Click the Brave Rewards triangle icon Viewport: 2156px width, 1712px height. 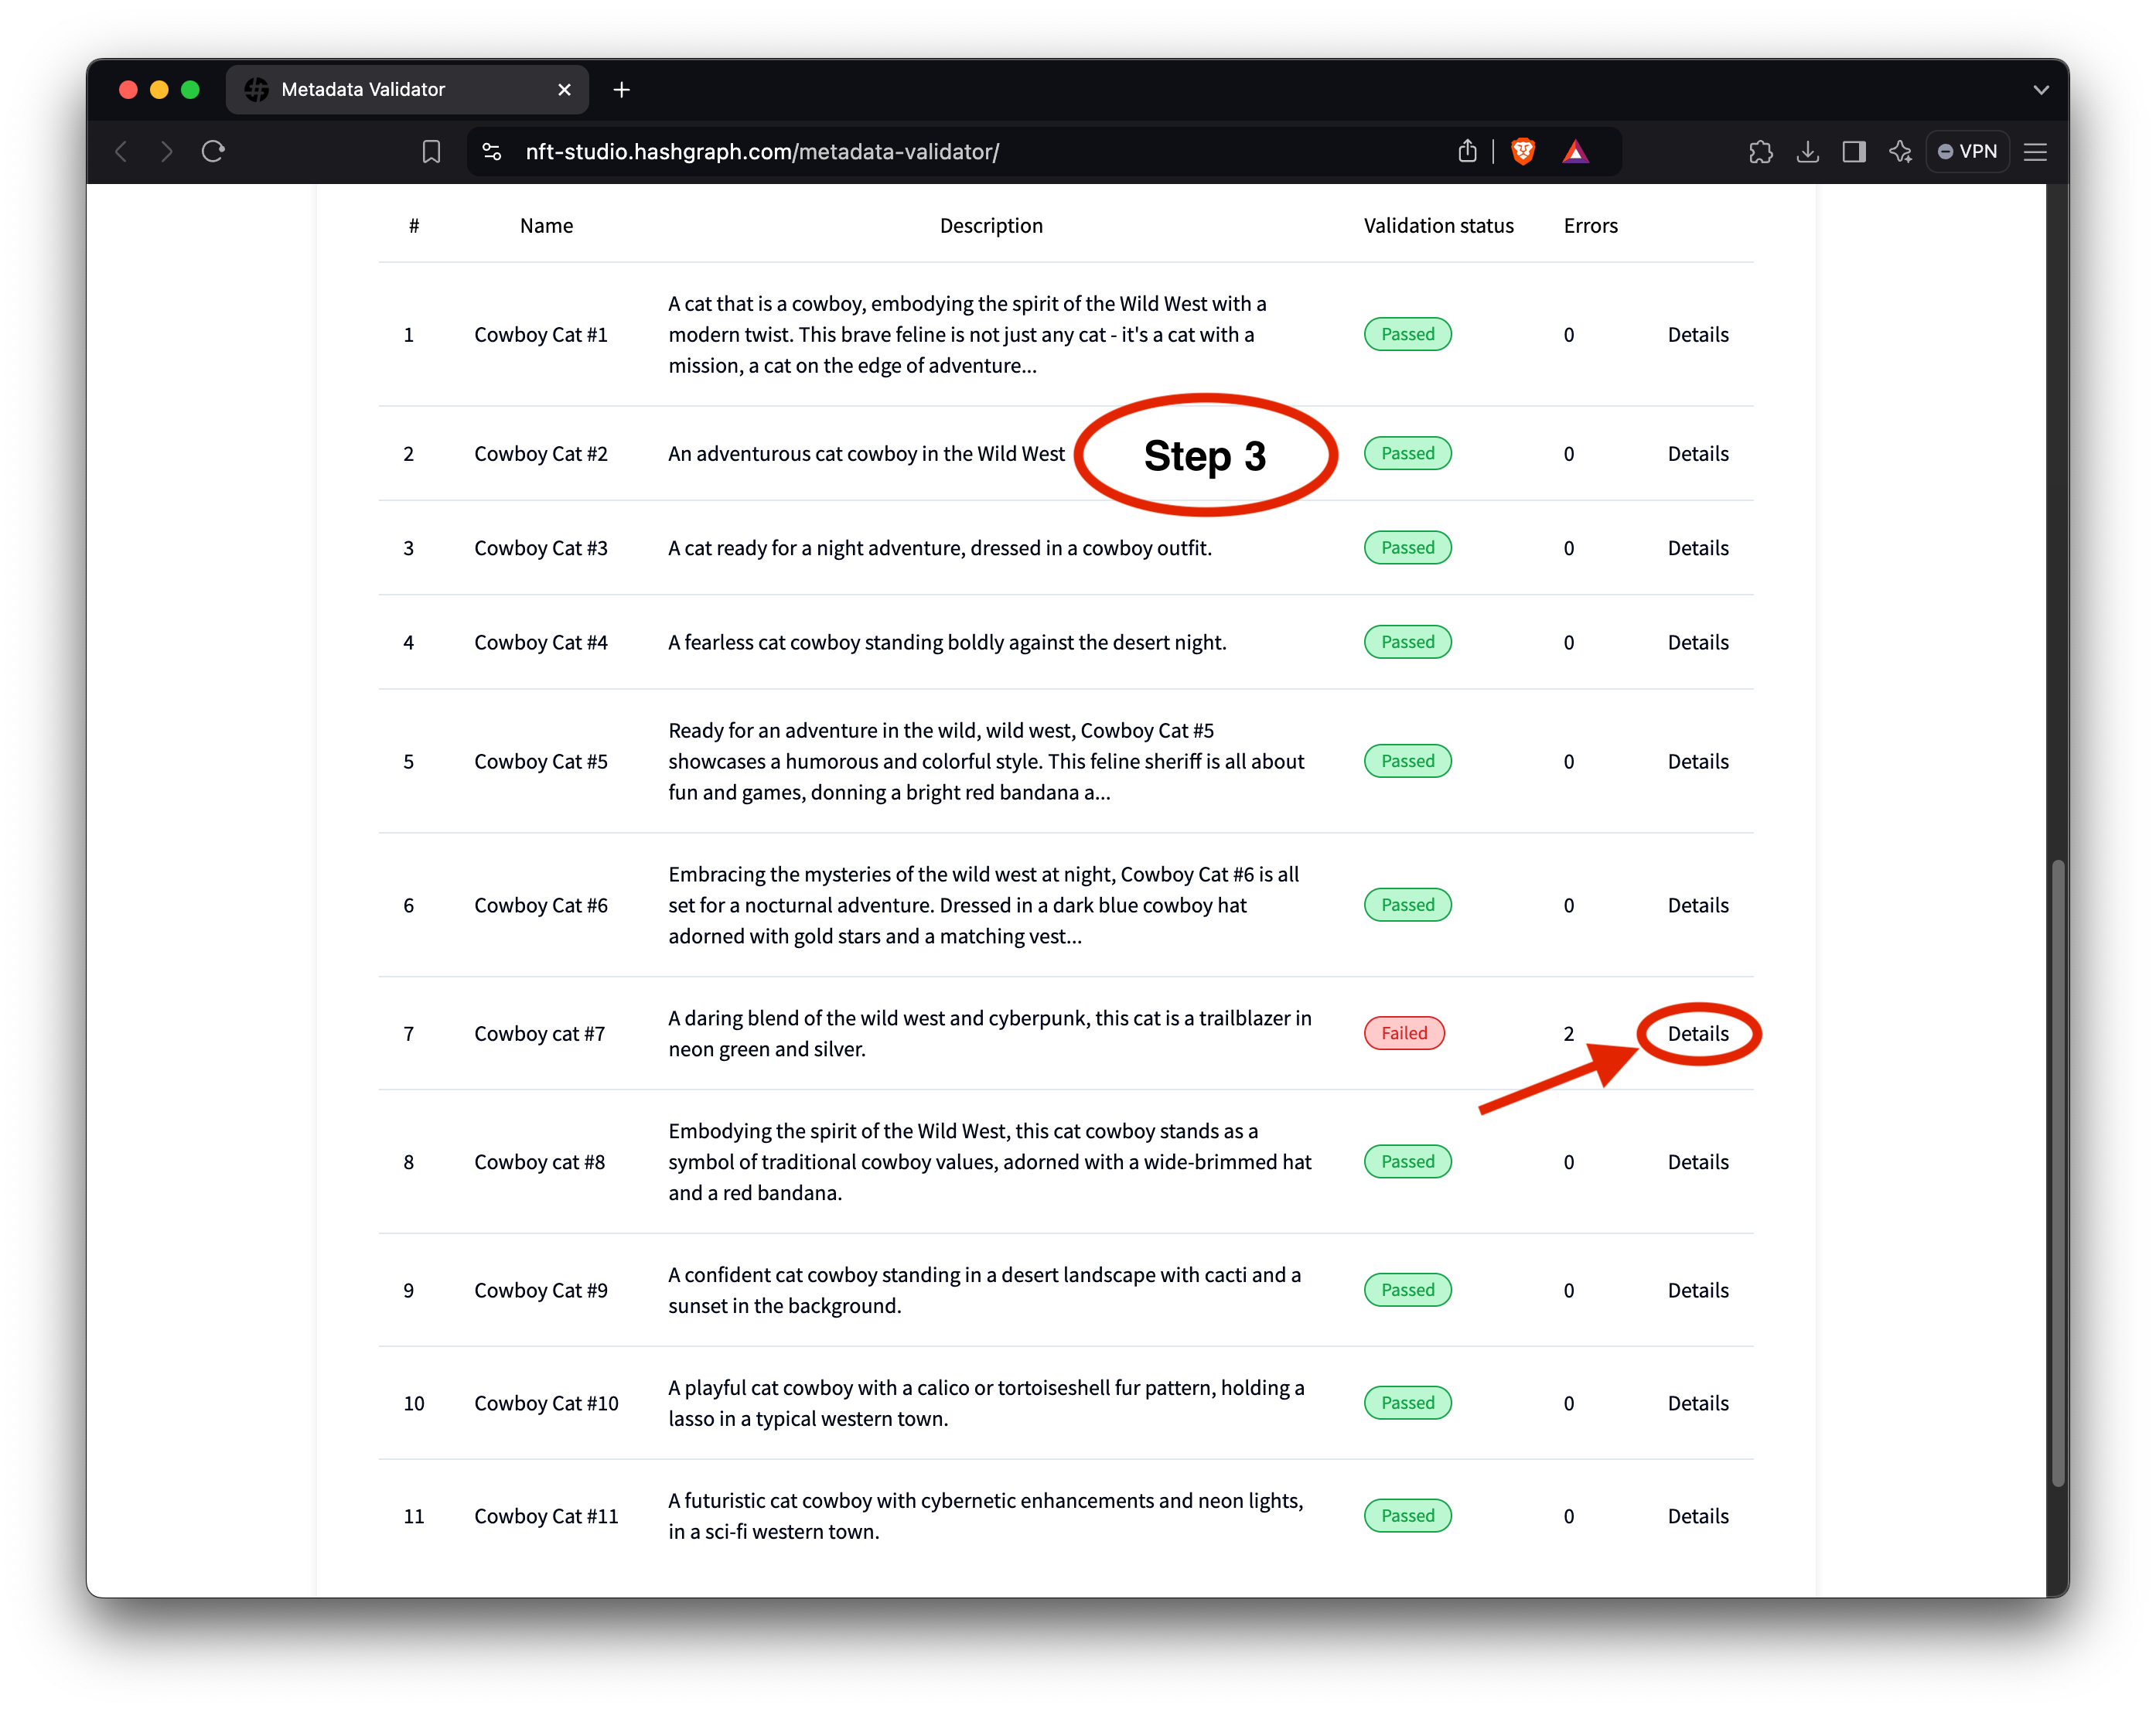tap(1575, 152)
